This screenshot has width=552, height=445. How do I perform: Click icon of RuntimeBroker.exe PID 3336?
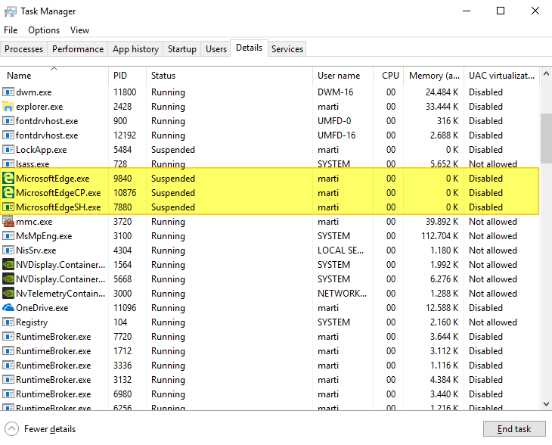8,366
